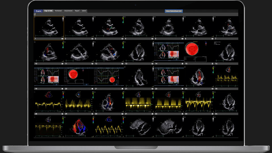The image size is (272, 153).
Task: Select the Admin tab
Action: [x=84, y=11]
